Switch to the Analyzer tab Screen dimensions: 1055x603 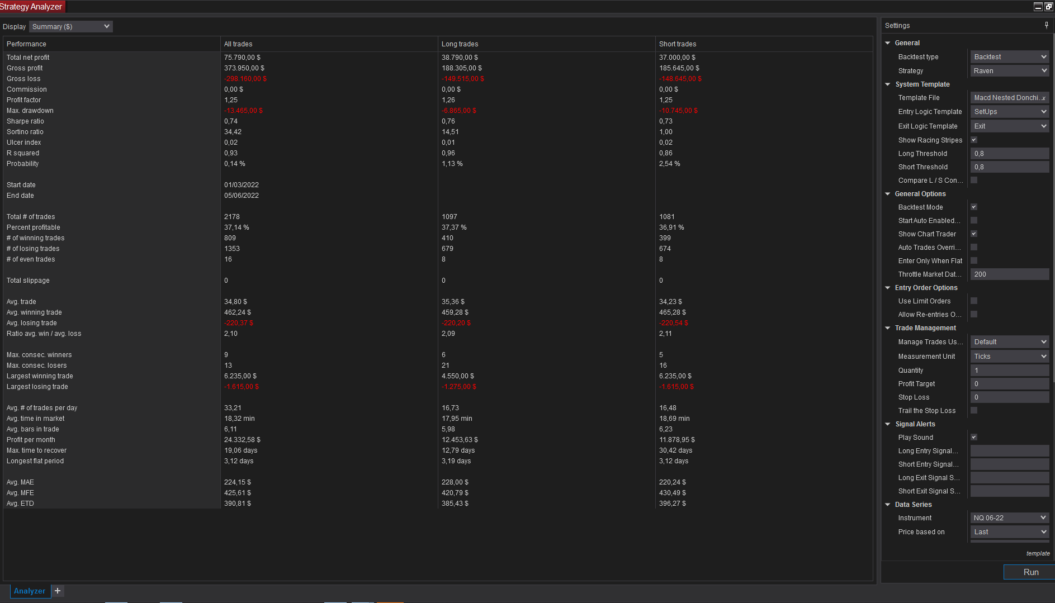coord(30,591)
